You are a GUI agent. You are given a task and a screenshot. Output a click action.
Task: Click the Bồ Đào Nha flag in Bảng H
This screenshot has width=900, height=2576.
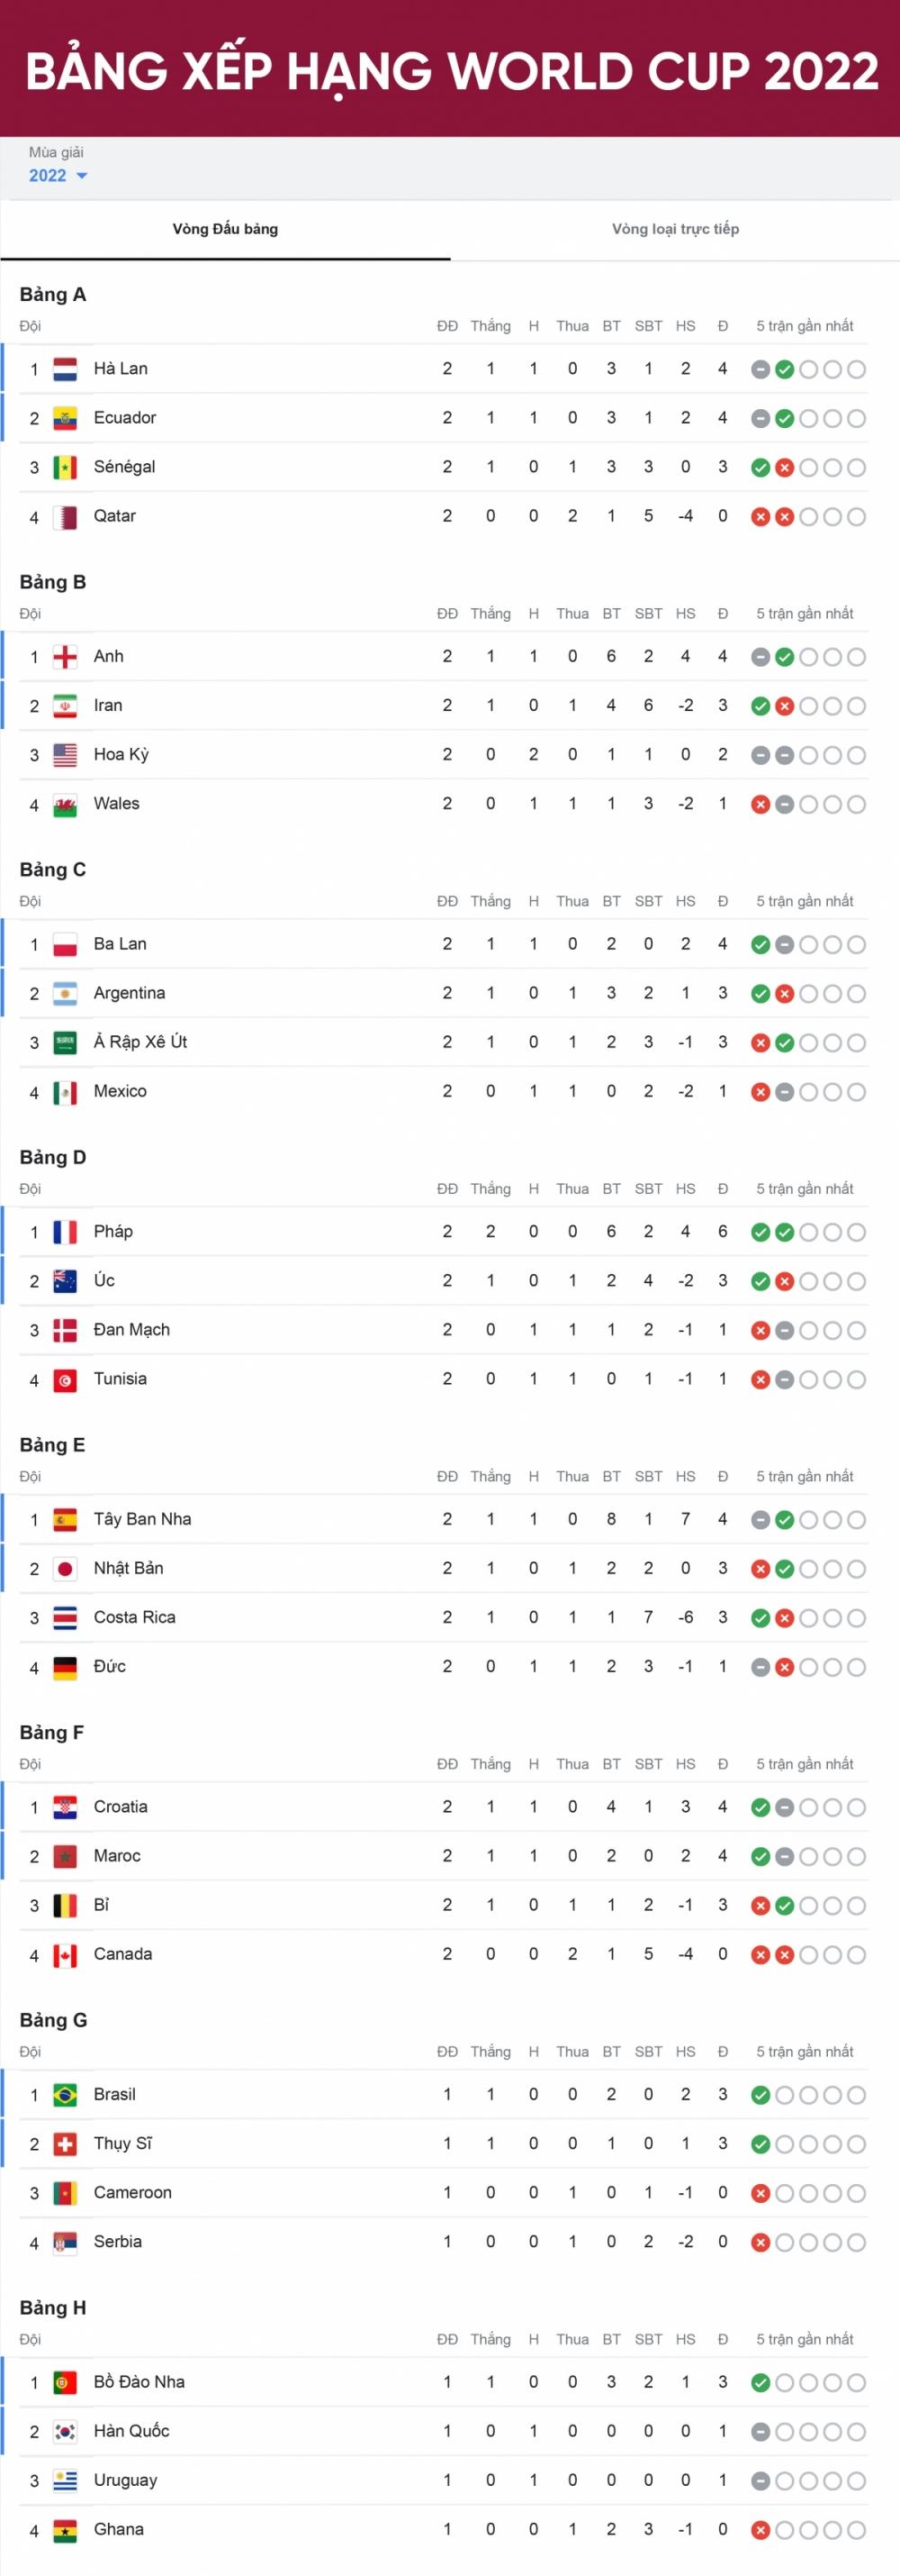pyautogui.click(x=63, y=2382)
